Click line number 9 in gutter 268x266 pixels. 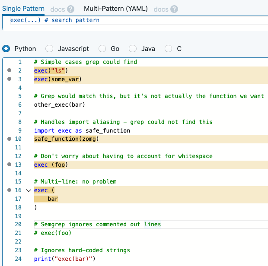(x=20, y=130)
